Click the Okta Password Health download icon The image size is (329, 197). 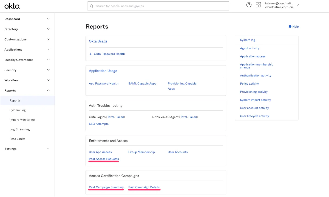tap(90, 54)
